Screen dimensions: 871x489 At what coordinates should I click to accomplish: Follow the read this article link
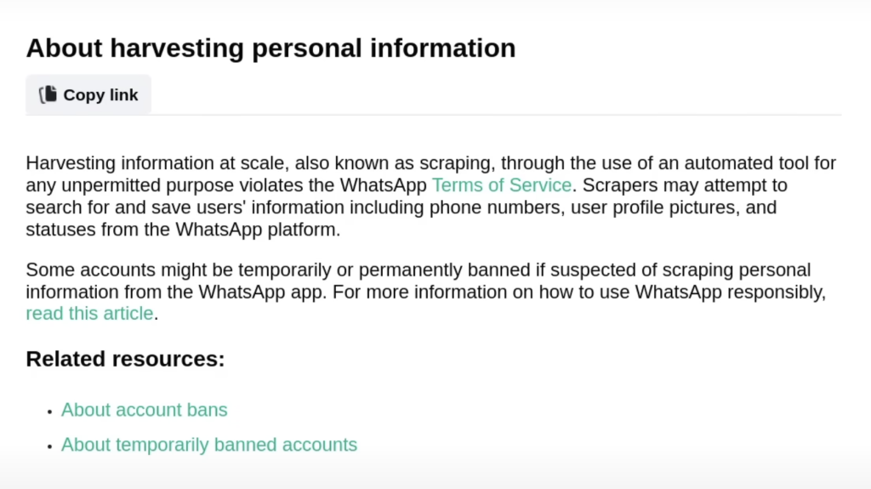pos(89,314)
